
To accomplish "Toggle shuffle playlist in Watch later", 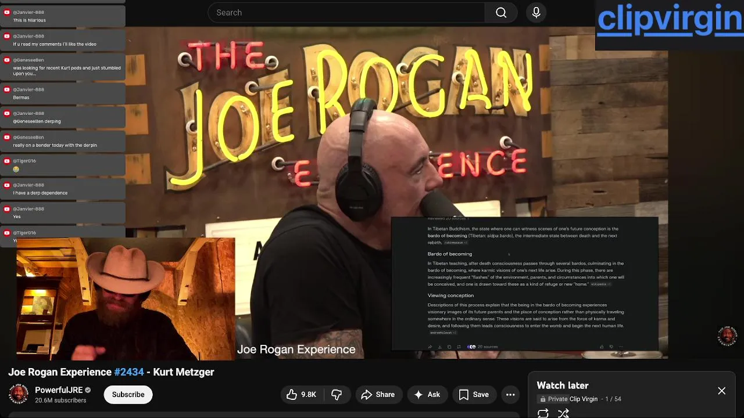I will pos(563,413).
